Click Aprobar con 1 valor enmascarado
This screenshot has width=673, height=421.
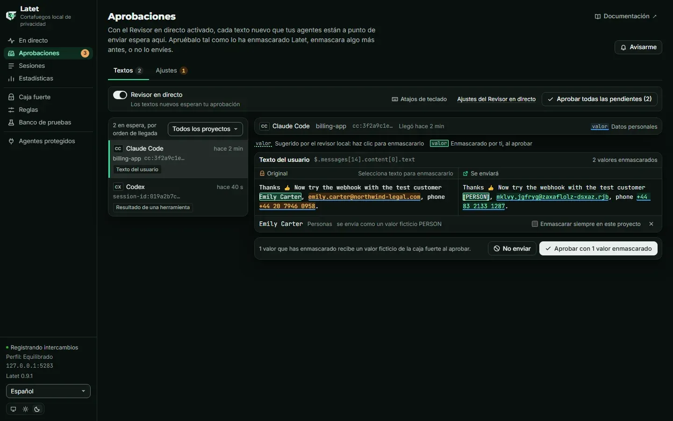click(598, 249)
